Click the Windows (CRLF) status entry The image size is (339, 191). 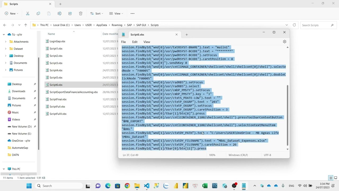pos(238,155)
